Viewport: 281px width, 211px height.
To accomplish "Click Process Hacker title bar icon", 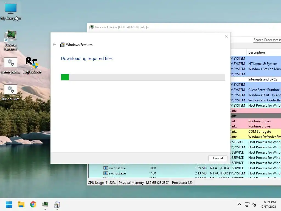I will pos(92,27).
